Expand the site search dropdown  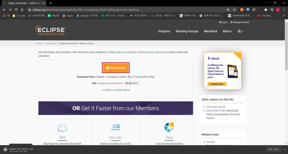tap(240, 31)
